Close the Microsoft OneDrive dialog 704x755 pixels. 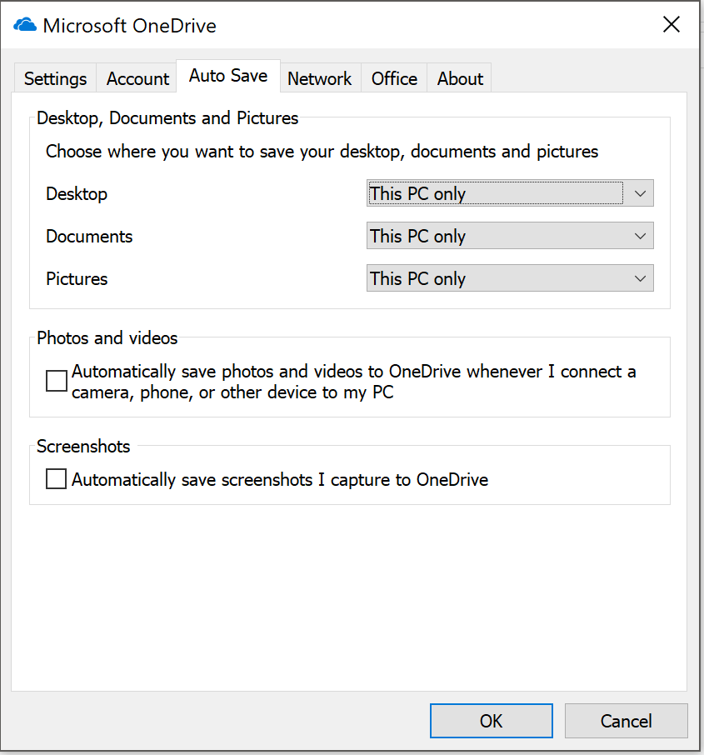tap(672, 24)
